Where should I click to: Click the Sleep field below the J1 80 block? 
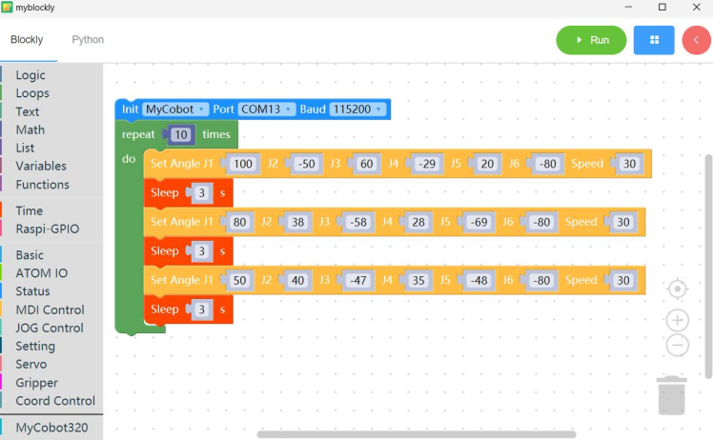pyautogui.click(x=202, y=251)
